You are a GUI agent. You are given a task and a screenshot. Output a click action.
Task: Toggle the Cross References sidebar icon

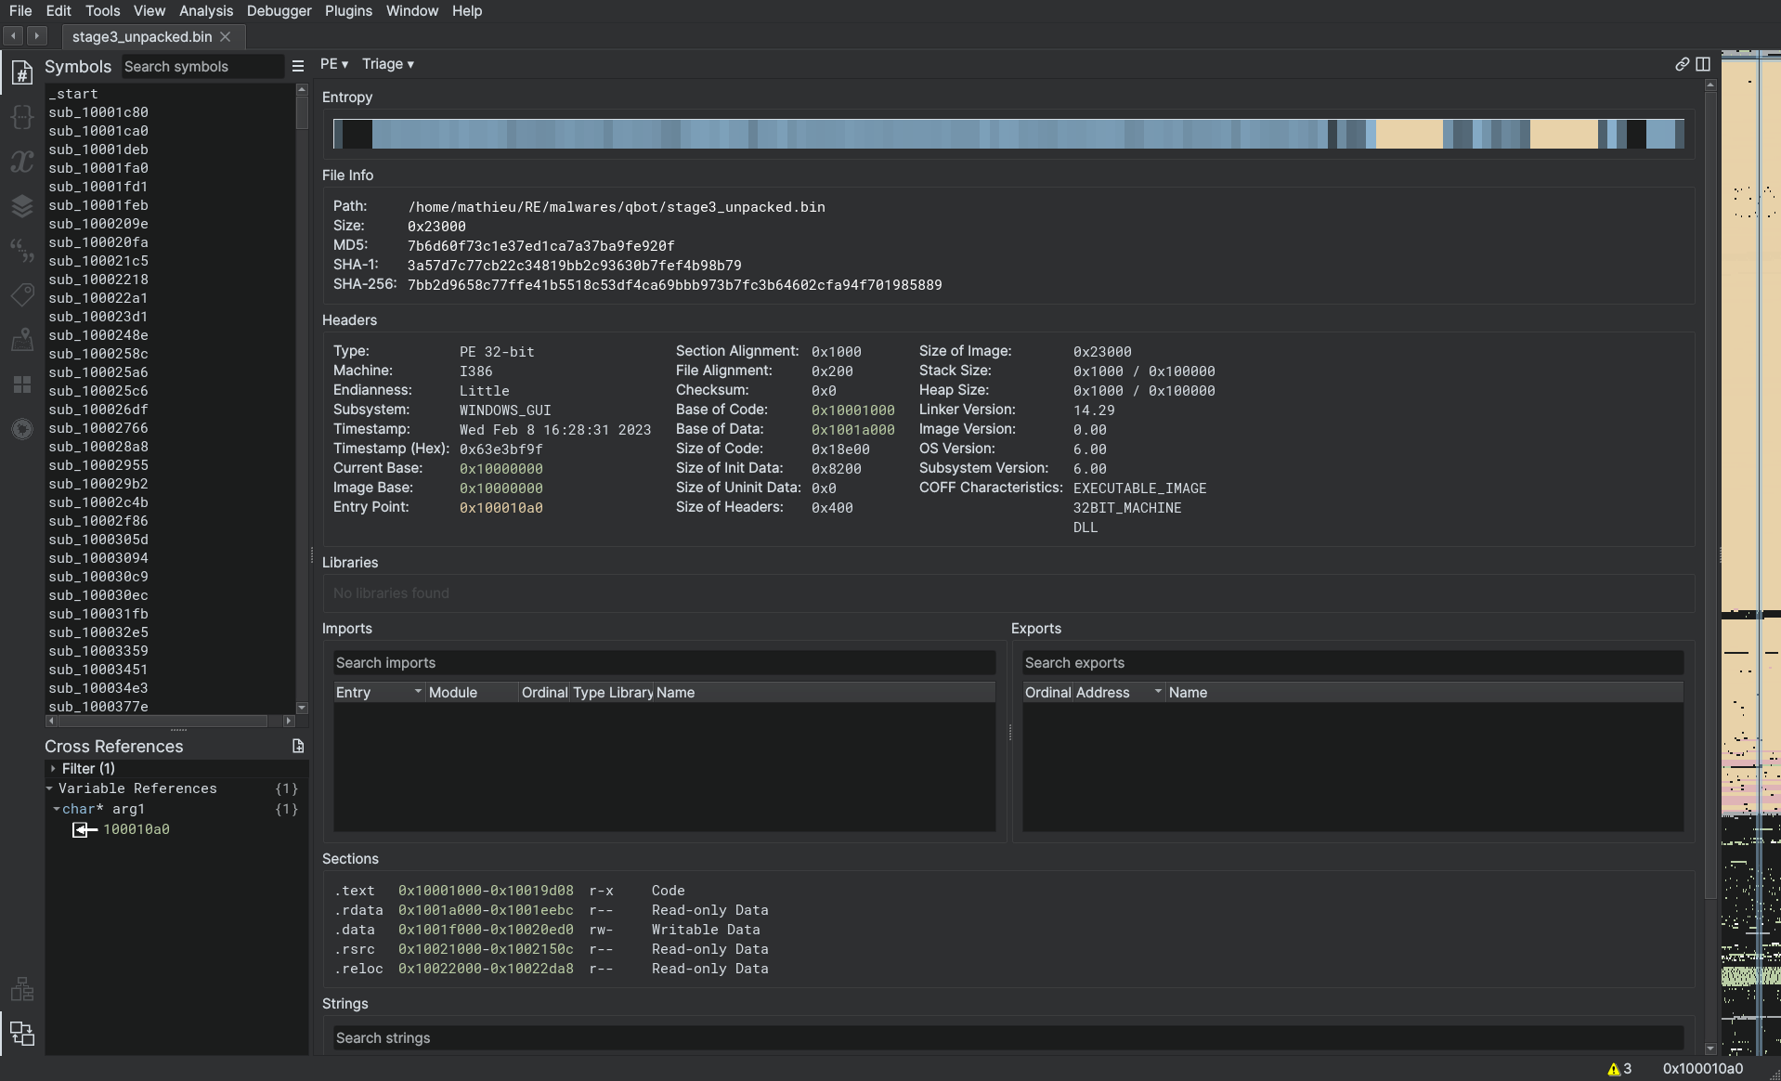[x=22, y=1033]
